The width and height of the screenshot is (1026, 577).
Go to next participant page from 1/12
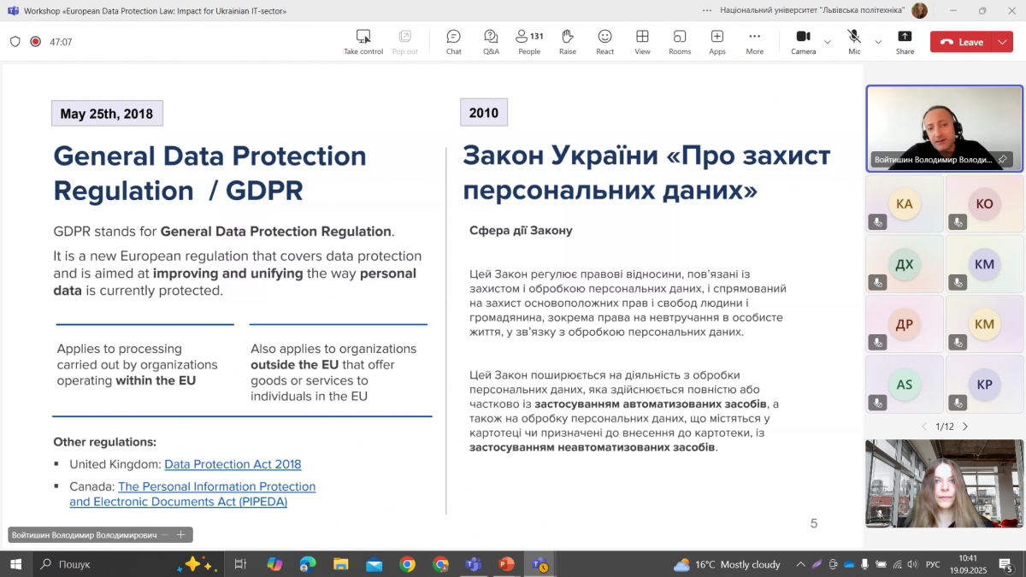[x=964, y=426]
